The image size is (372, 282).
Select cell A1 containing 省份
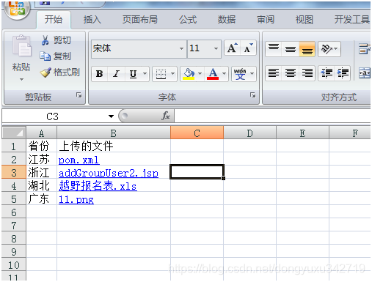point(41,146)
